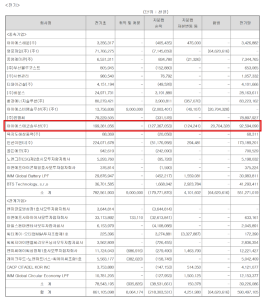The height and width of the screenshot is (300, 265).
Task: Click the value 6,531,311
Action: point(105,59)
